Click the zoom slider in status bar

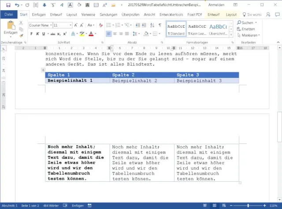pos(248,205)
